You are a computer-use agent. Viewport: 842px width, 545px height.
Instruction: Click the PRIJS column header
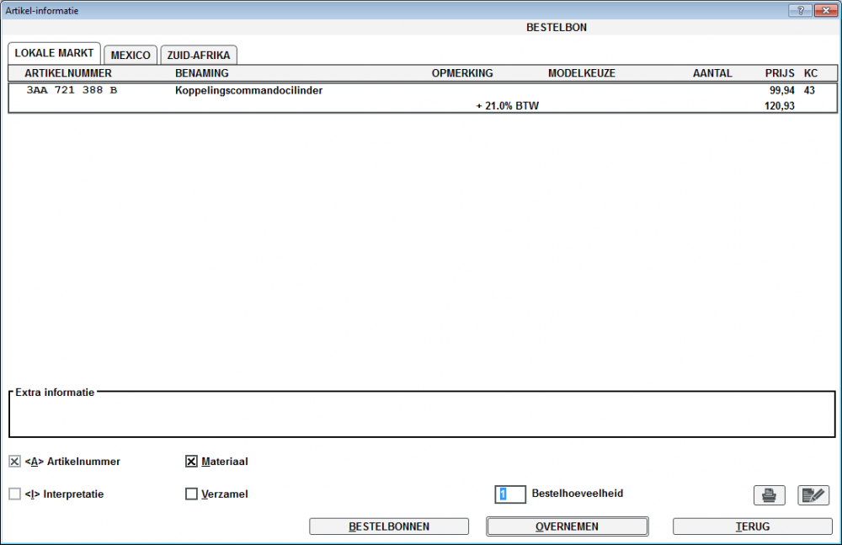pos(780,73)
